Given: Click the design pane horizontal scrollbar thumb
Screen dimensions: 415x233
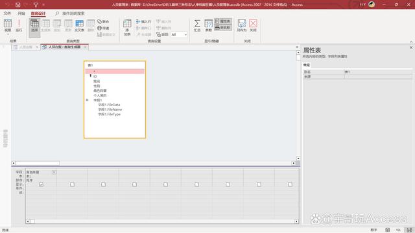Looking at the screenshot, I should (x=38, y=163).
